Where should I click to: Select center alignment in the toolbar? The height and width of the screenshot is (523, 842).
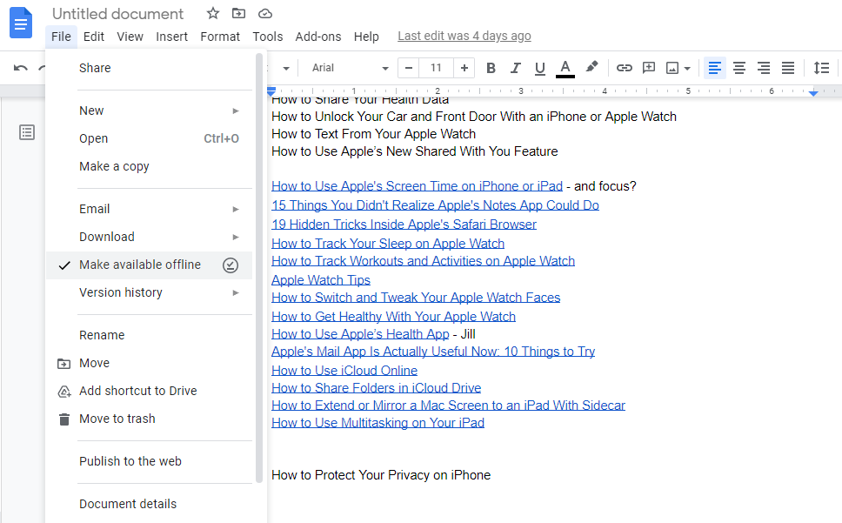pyautogui.click(x=739, y=67)
